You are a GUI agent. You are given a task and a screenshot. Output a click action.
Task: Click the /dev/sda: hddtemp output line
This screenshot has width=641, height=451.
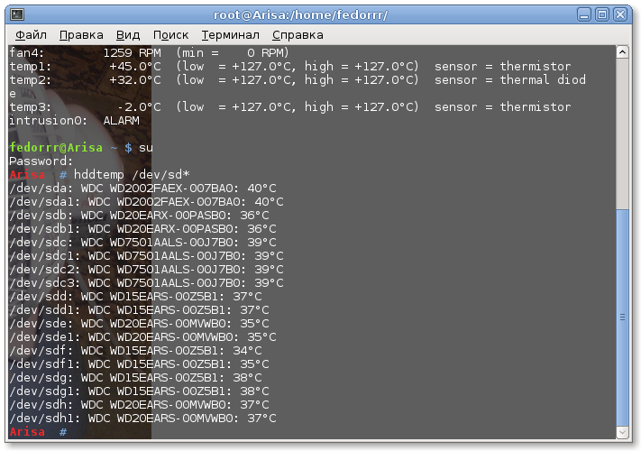coord(142,188)
